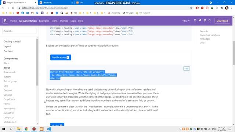Click the address bar URL

click(45, 8)
